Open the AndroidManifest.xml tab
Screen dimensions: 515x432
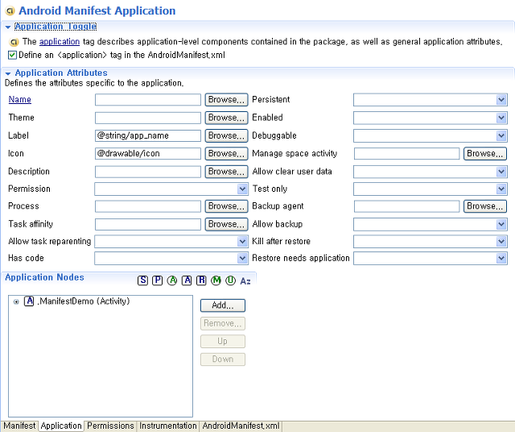(241, 426)
